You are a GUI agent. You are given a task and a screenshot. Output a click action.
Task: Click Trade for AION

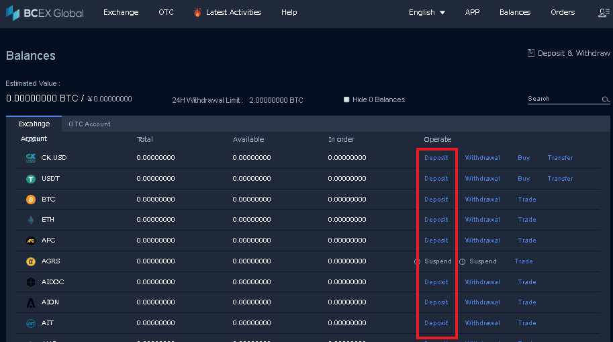[527, 302]
